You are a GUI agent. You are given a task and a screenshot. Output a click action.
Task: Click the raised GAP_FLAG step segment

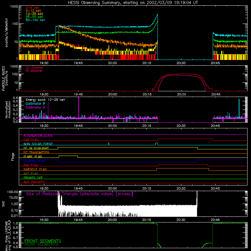click(185, 139)
